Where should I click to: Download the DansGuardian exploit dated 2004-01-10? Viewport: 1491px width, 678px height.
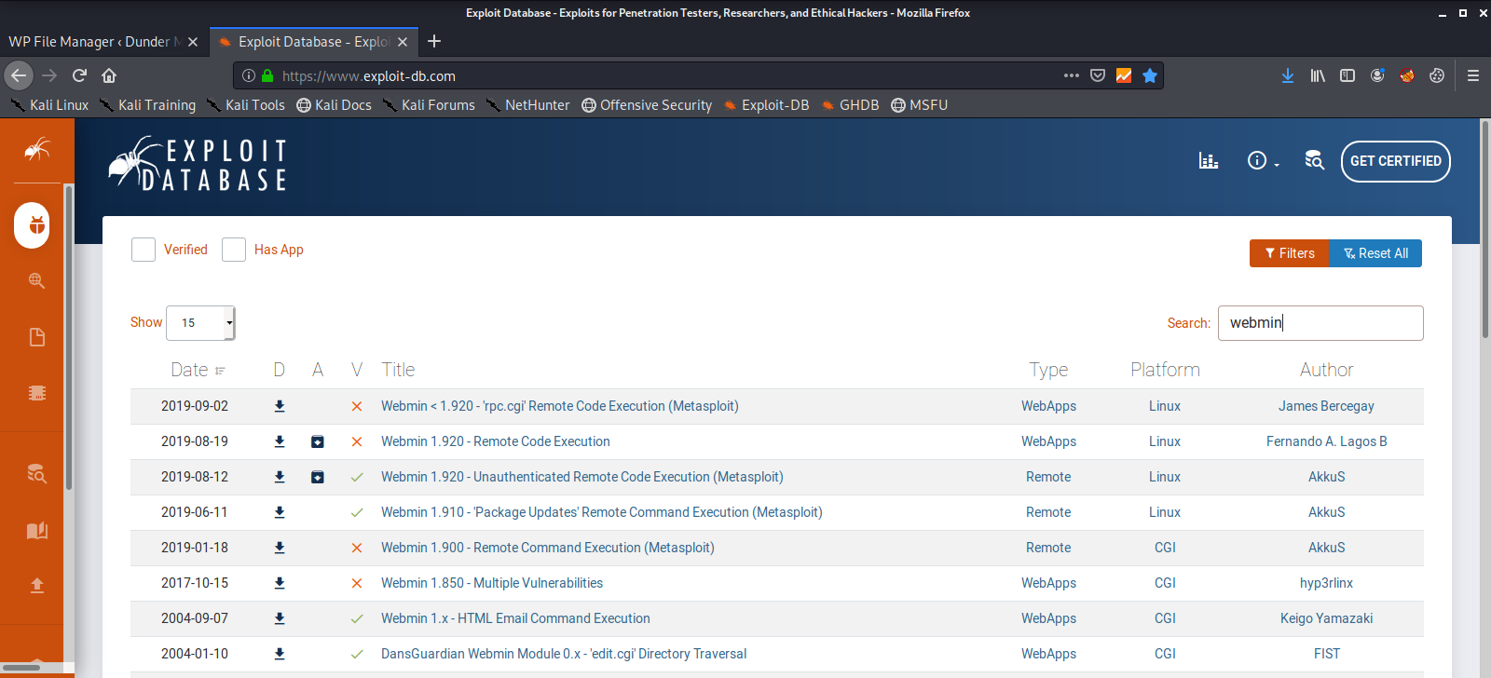pyautogui.click(x=280, y=654)
